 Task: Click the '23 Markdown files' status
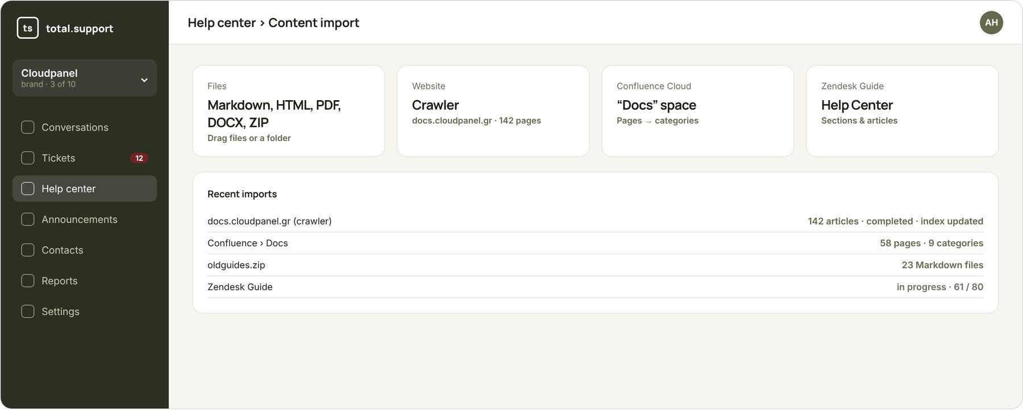pos(942,265)
